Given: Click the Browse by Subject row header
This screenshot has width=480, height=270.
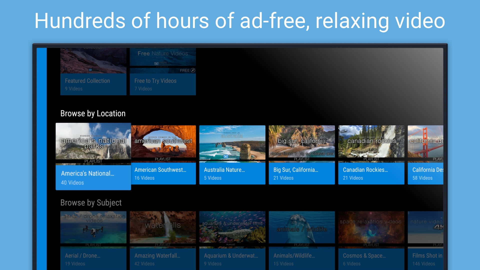Looking at the screenshot, I should [x=91, y=202].
